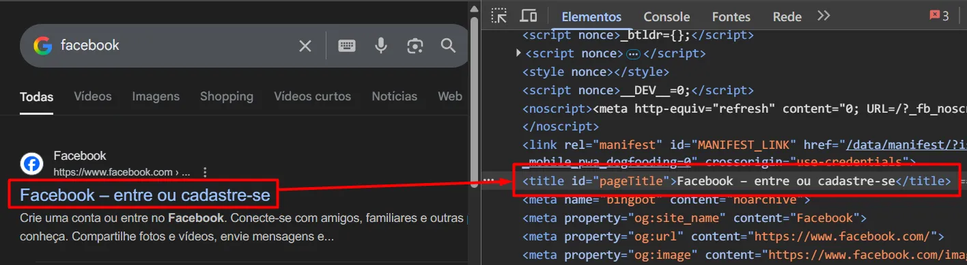The image size is (967, 265).
Task: Open the Facebook – entre ou cadastre-se result
Action: (145, 195)
